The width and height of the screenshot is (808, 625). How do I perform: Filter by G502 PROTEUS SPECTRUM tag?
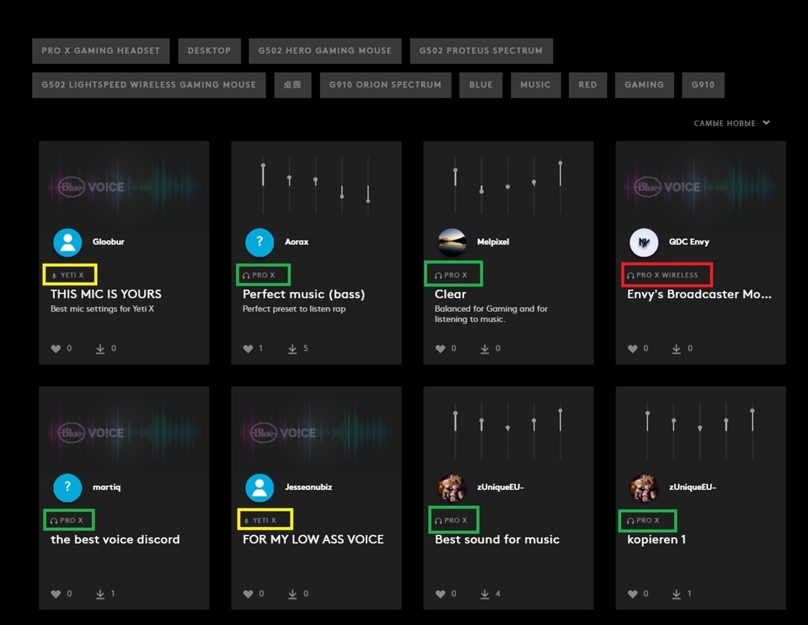tap(481, 51)
